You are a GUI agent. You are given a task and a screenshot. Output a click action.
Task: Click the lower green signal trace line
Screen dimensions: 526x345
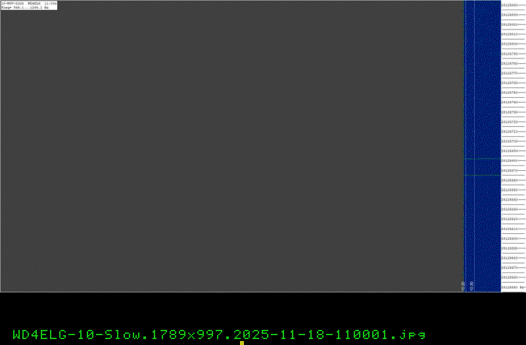coord(483,175)
